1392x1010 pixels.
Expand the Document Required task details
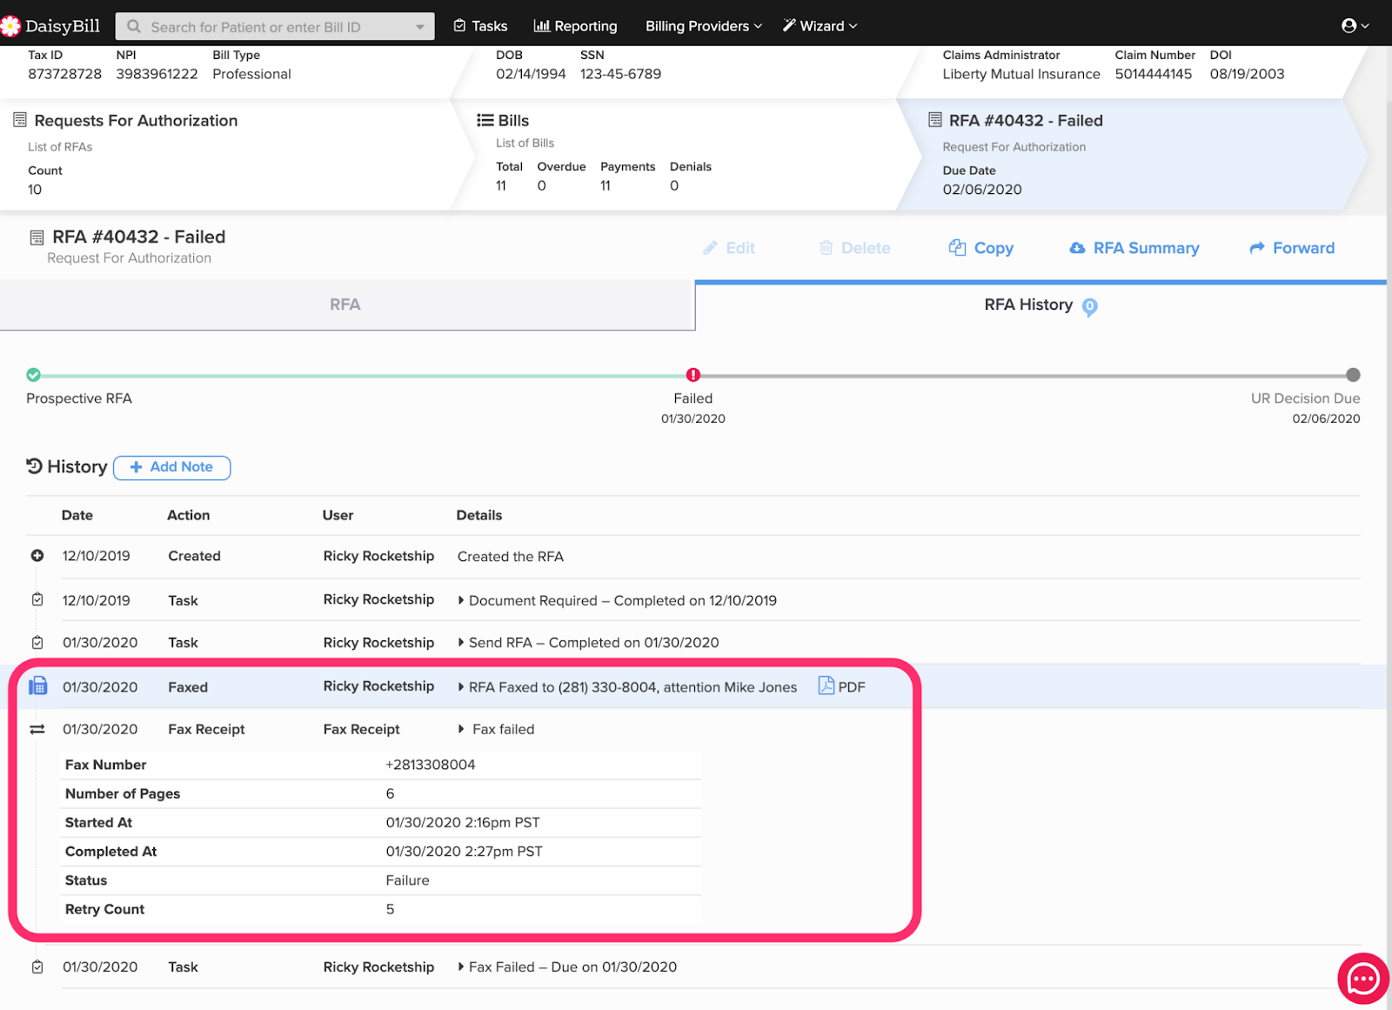461,600
